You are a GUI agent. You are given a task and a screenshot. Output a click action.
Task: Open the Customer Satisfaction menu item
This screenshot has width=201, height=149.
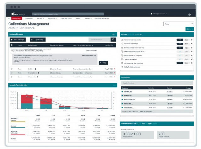tap(102, 18)
